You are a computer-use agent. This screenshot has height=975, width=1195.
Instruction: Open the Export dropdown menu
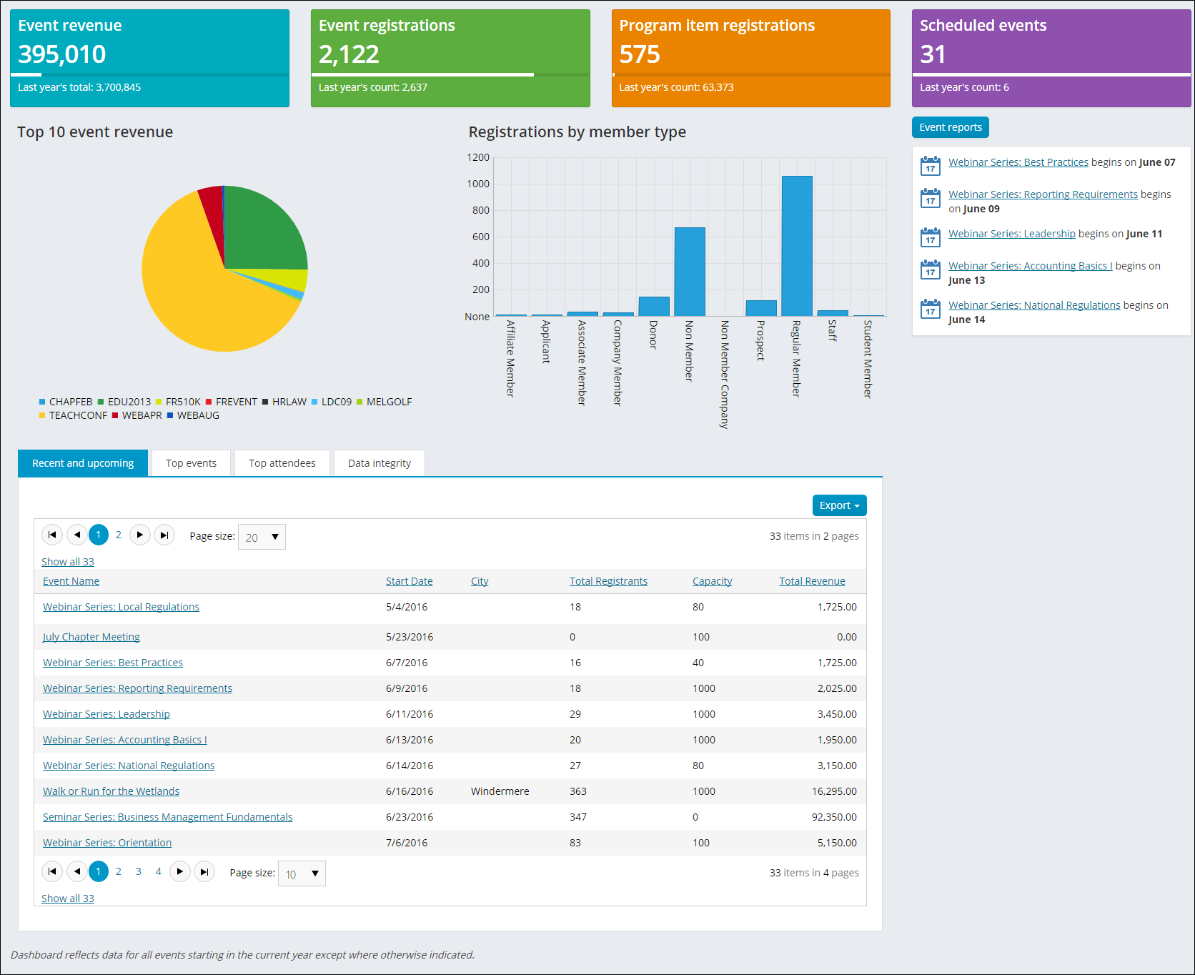(x=839, y=505)
